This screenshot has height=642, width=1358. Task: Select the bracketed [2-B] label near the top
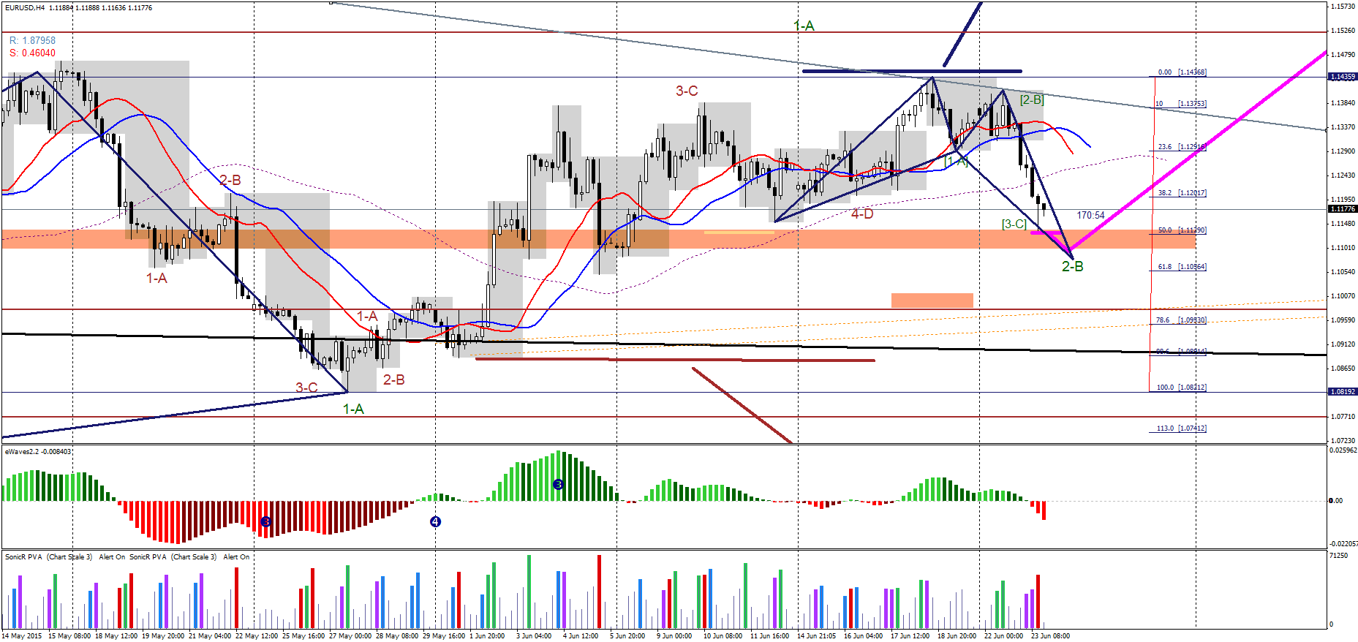tap(1032, 99)
